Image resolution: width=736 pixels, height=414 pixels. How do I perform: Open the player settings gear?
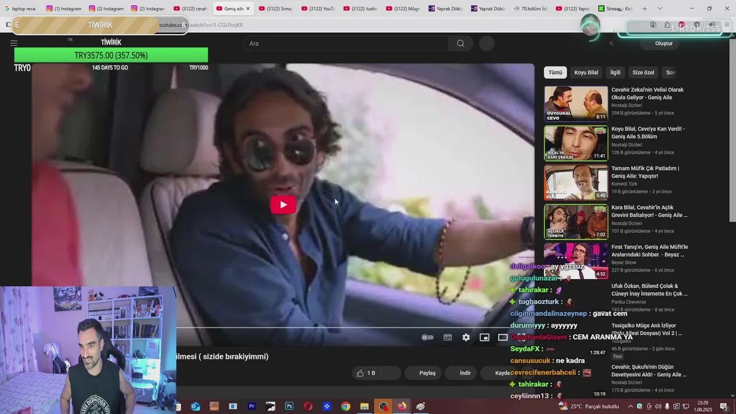466,338
